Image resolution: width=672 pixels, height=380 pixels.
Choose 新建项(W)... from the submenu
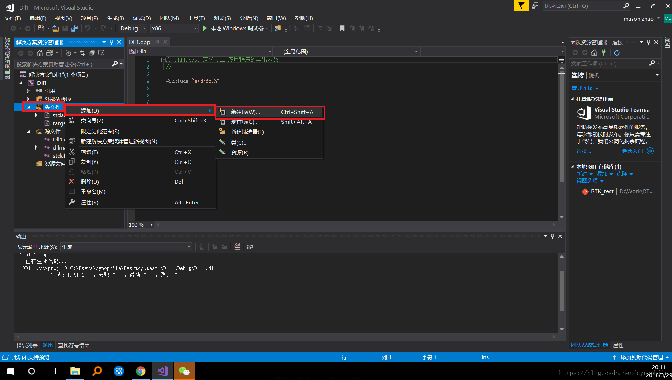point(270,112)
